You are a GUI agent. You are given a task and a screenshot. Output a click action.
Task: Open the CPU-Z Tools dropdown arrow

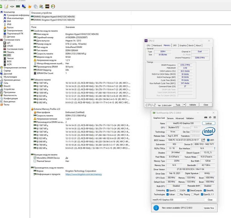(x=184, y=105)
